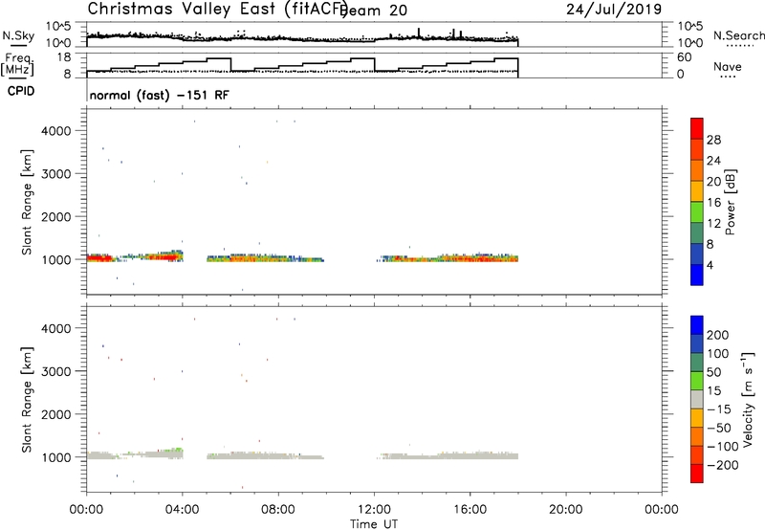Click the "N.Search" legend label
Image resolution: width=765 pixels, height=530 pixels.
pos(738,35)
